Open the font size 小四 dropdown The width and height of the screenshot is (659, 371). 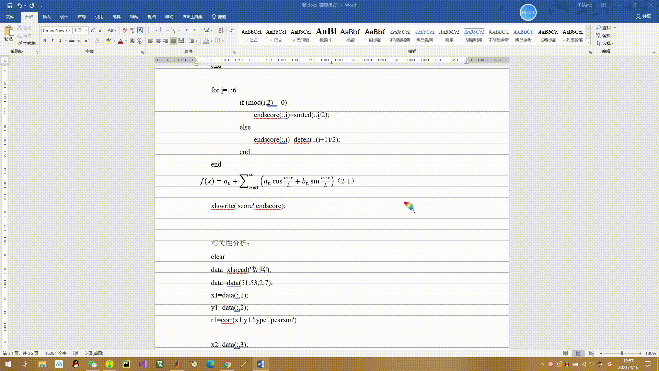pyautogui.click(x=86, y=30)
